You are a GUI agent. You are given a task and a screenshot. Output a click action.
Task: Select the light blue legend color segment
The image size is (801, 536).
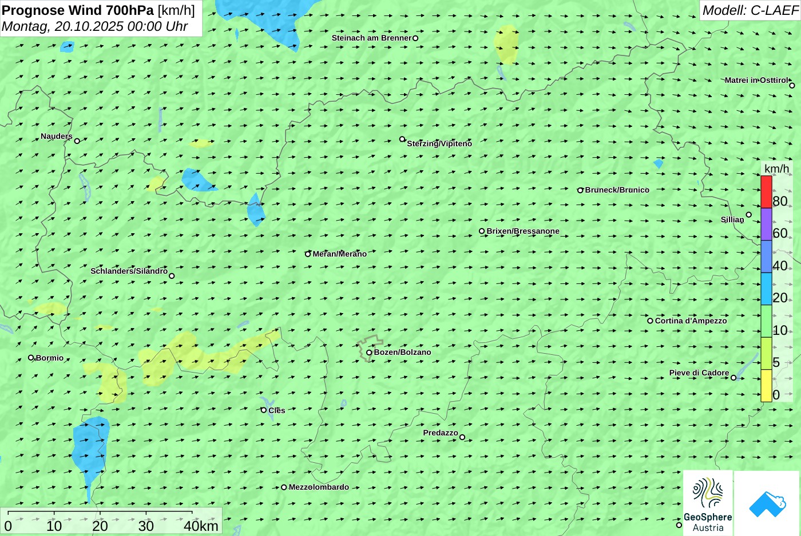click(766, 289)
